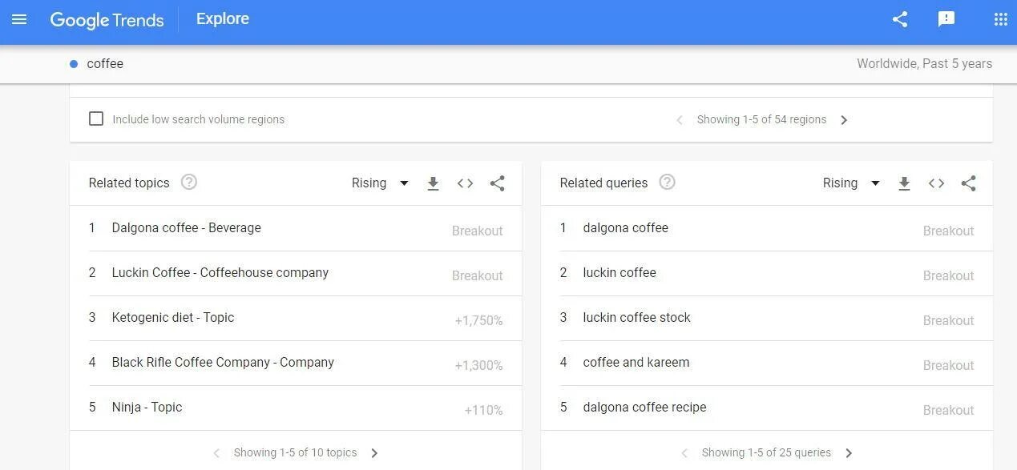Open the embed code for Related topics
The image size is (1017, 470).
[465, 183]
